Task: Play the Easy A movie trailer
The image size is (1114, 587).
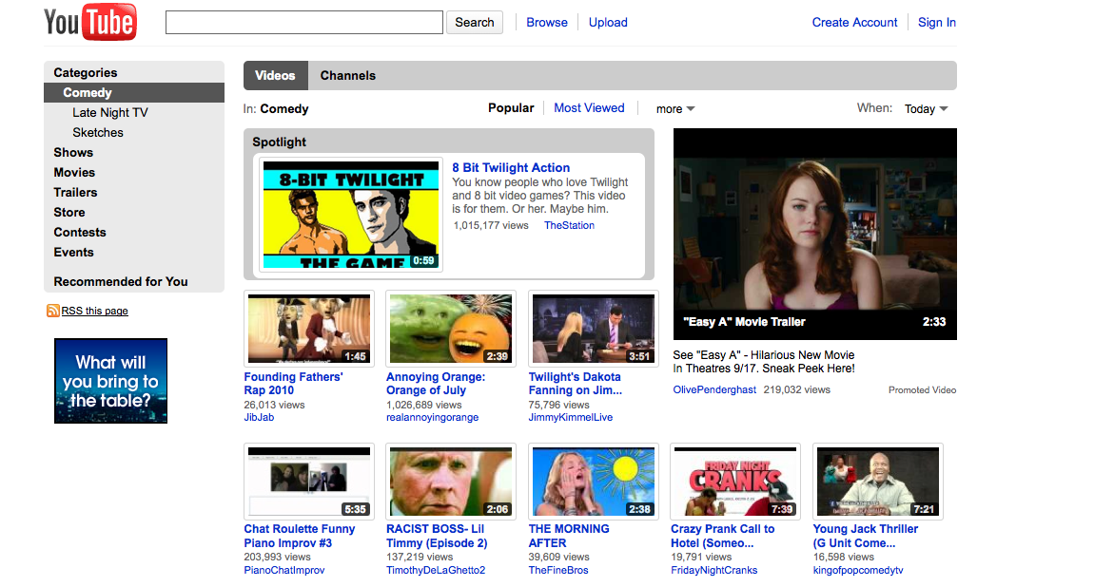Action: (814, 234)
